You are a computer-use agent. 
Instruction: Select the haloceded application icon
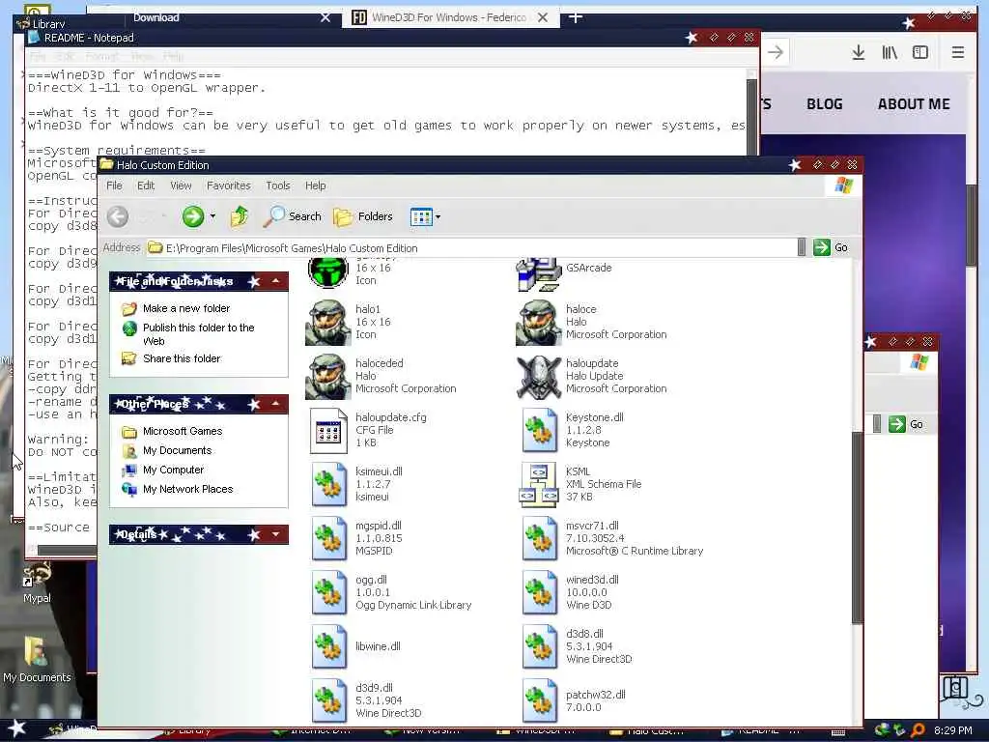pos(328,377)
